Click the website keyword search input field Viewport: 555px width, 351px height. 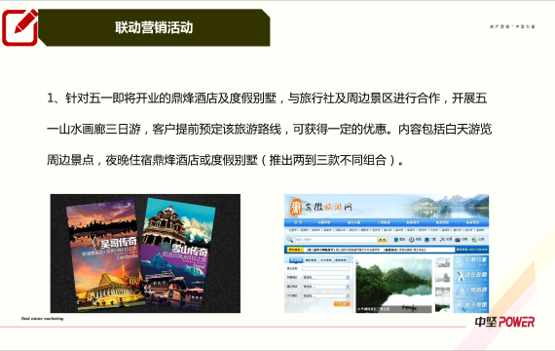(x=336, y=240)
